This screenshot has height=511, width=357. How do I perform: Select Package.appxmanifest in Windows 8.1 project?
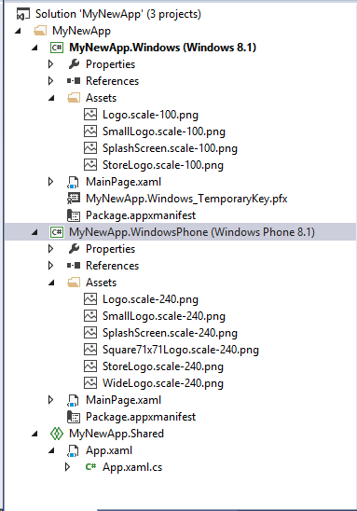[141, 215]
